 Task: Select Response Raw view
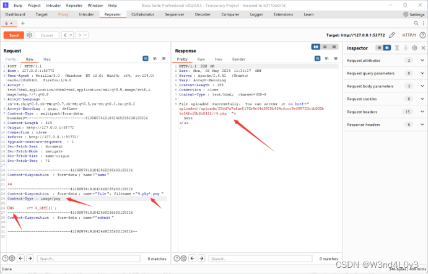[201, 59]
